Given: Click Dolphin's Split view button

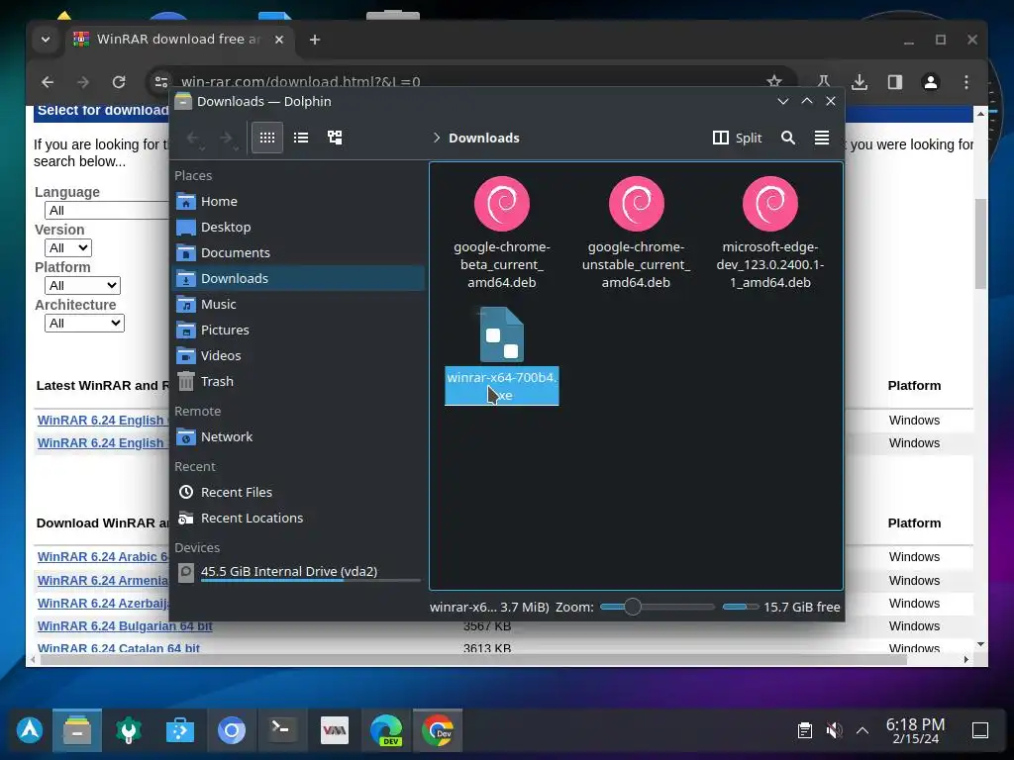Looking at the screenshot, I should [737, 138].
